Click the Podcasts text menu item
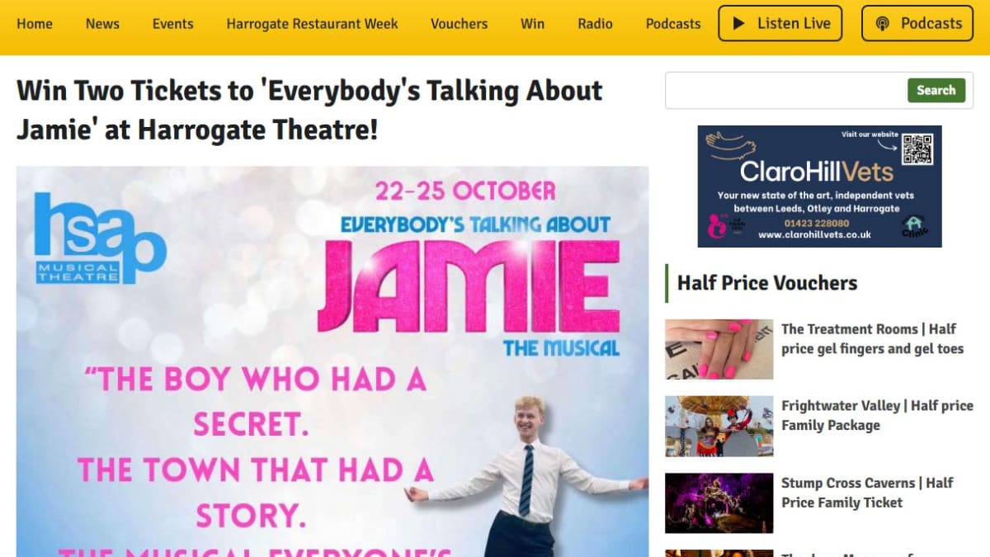 click(673, 23)
